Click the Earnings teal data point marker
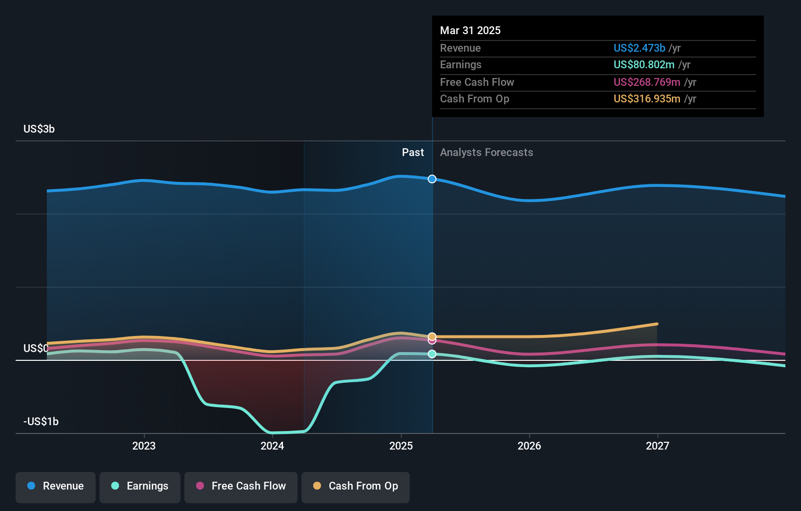Viewport: 801px width, 511px height. 432,354
